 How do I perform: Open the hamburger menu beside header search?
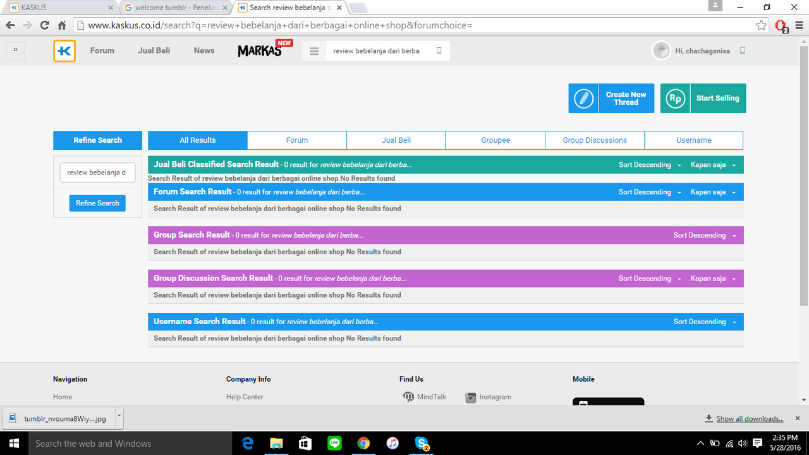(314, 51)
